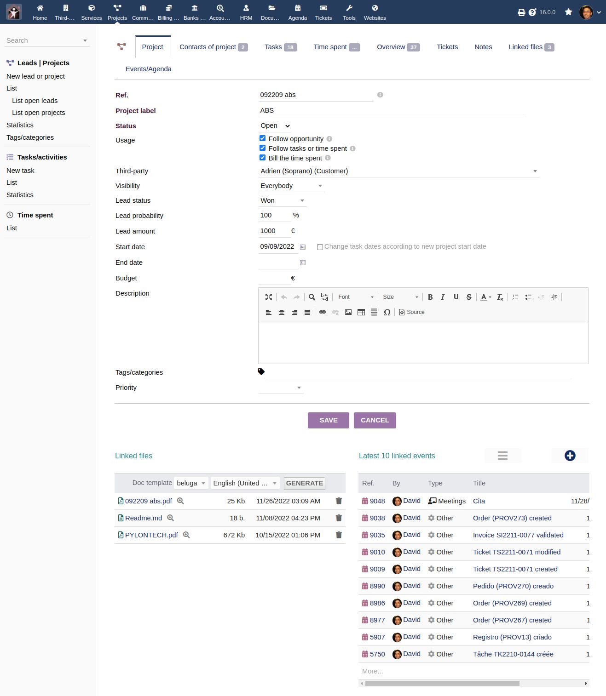Click the Bold formatting icon in editor
This screenshot has height=696, width=606.
430,297
